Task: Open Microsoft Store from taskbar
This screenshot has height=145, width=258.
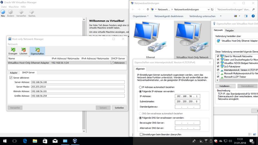Action: click(45, 141)
